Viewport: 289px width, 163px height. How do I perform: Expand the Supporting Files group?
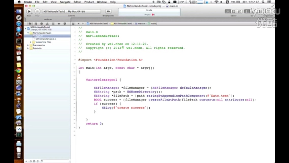pos(31,42)
